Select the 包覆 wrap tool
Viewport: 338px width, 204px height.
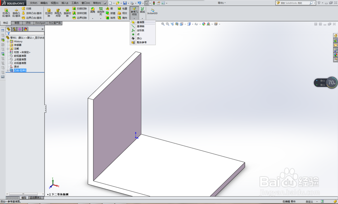[x=122, y=8]
